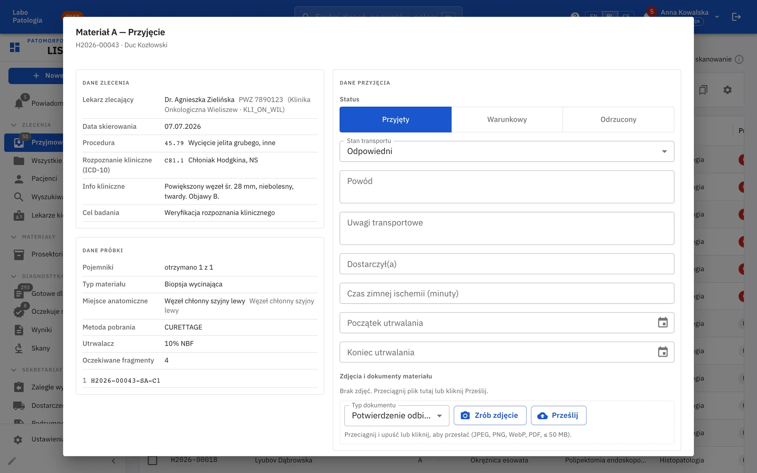The width and height of the screenshot is (757, 473).
Task: Open Powiadomienia bell in sidebar
Action: [x=19, y=103]
